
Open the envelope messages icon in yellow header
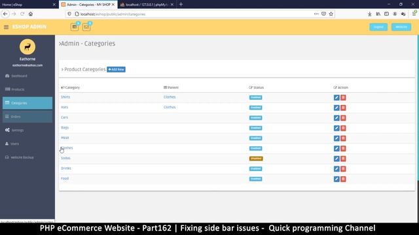pyautogui.click(x=86, y=27)
